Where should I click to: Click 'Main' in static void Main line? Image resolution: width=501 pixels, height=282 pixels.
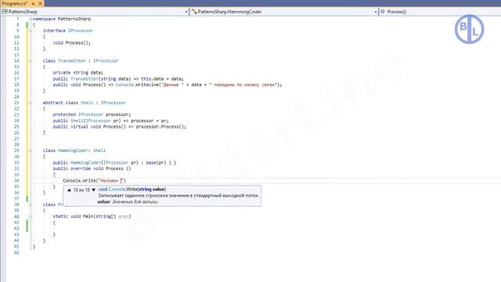(x=88, y=216)
